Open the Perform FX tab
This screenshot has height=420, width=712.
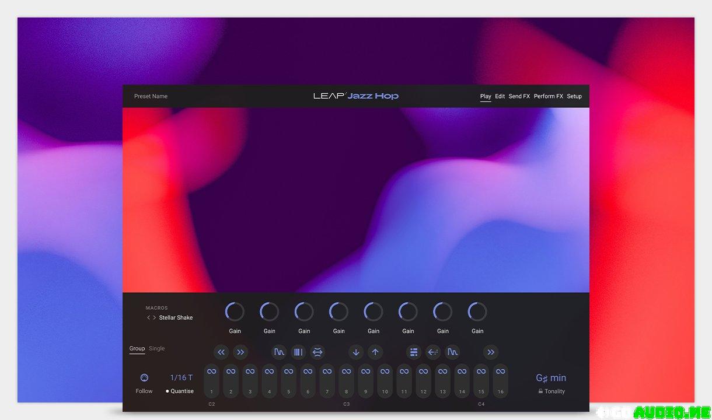coord(548,96)
